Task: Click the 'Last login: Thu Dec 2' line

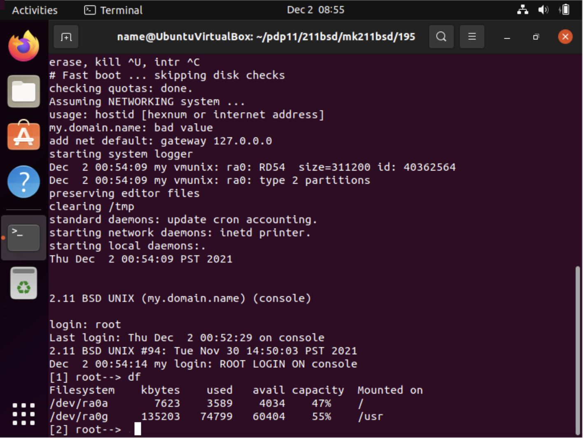Action: [187, 338]
